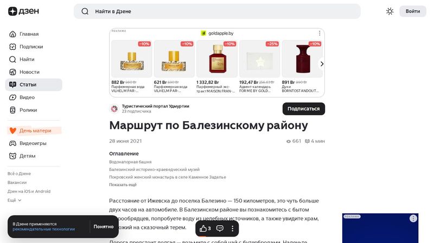Click the Войти login button
Viewport: 434px width, 243px height.
412,11
